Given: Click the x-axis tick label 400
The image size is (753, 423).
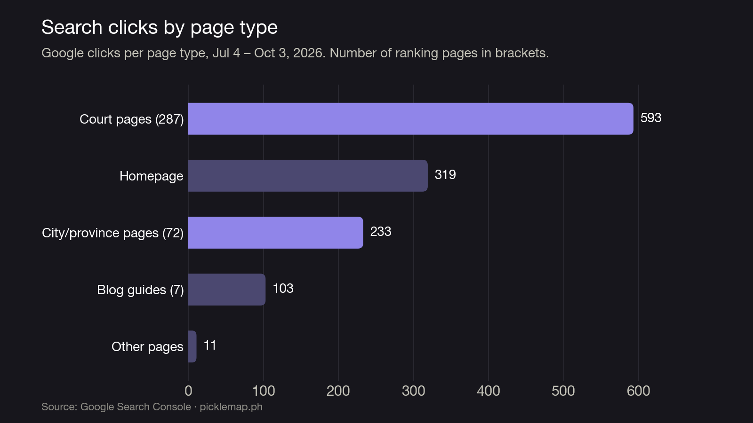Looking at the screenshot, I should pos(489,391).
